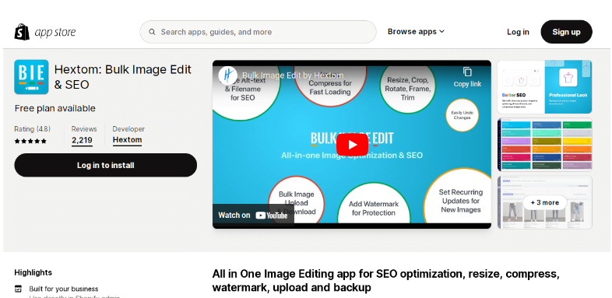This screenshot has height=298, width=612.
Task: Click the BIE app icon
Action: (32, 77)
